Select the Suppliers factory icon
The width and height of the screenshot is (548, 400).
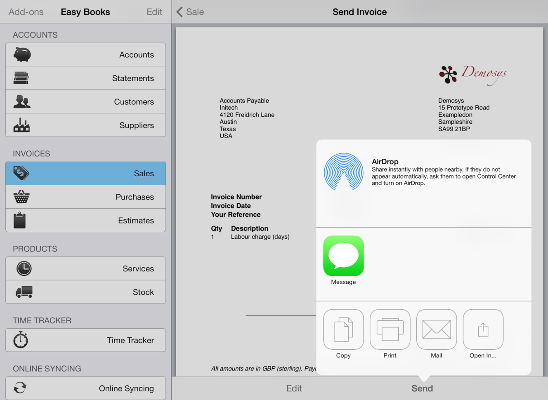tap(22, 125)
